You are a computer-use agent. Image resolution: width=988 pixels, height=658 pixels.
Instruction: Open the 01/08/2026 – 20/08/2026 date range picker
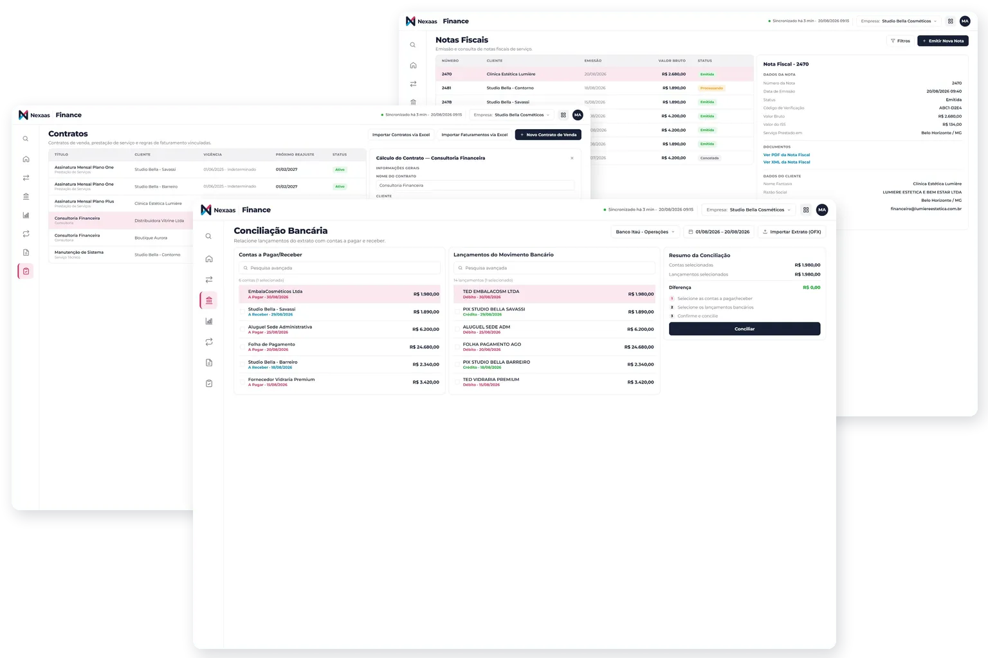718,232
